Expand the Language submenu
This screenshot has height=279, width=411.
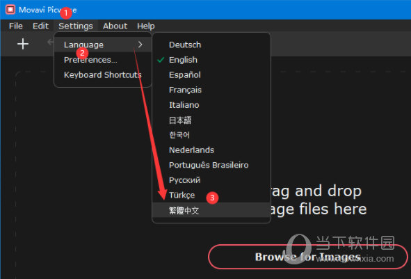[x=103, y=45]
